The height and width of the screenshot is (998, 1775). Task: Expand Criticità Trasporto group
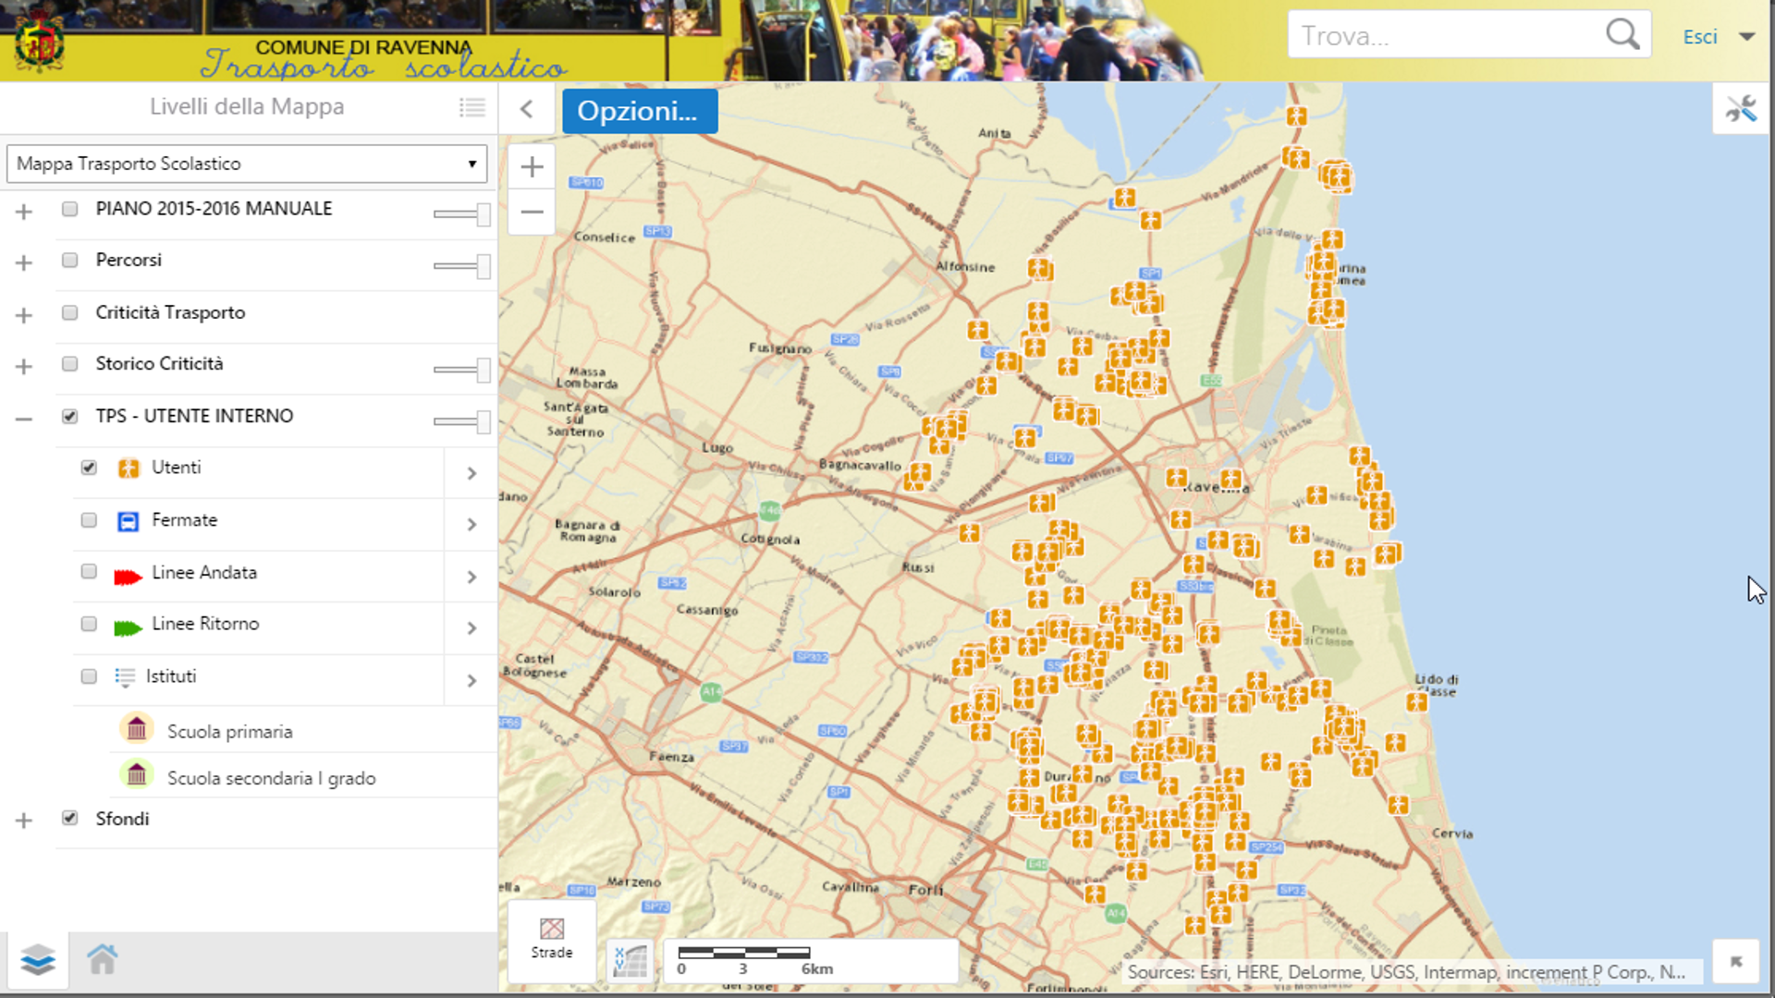[24, 315]
